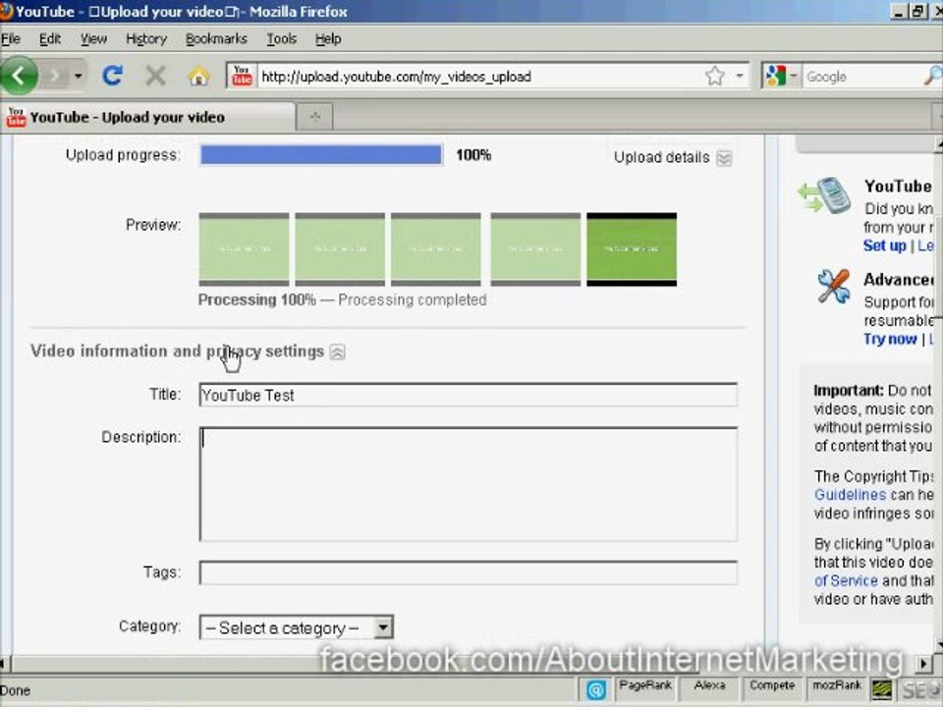Screen dimensions: 943x707
Task: Open a new tab with the plus button
Action: click(x=314, y=117)
